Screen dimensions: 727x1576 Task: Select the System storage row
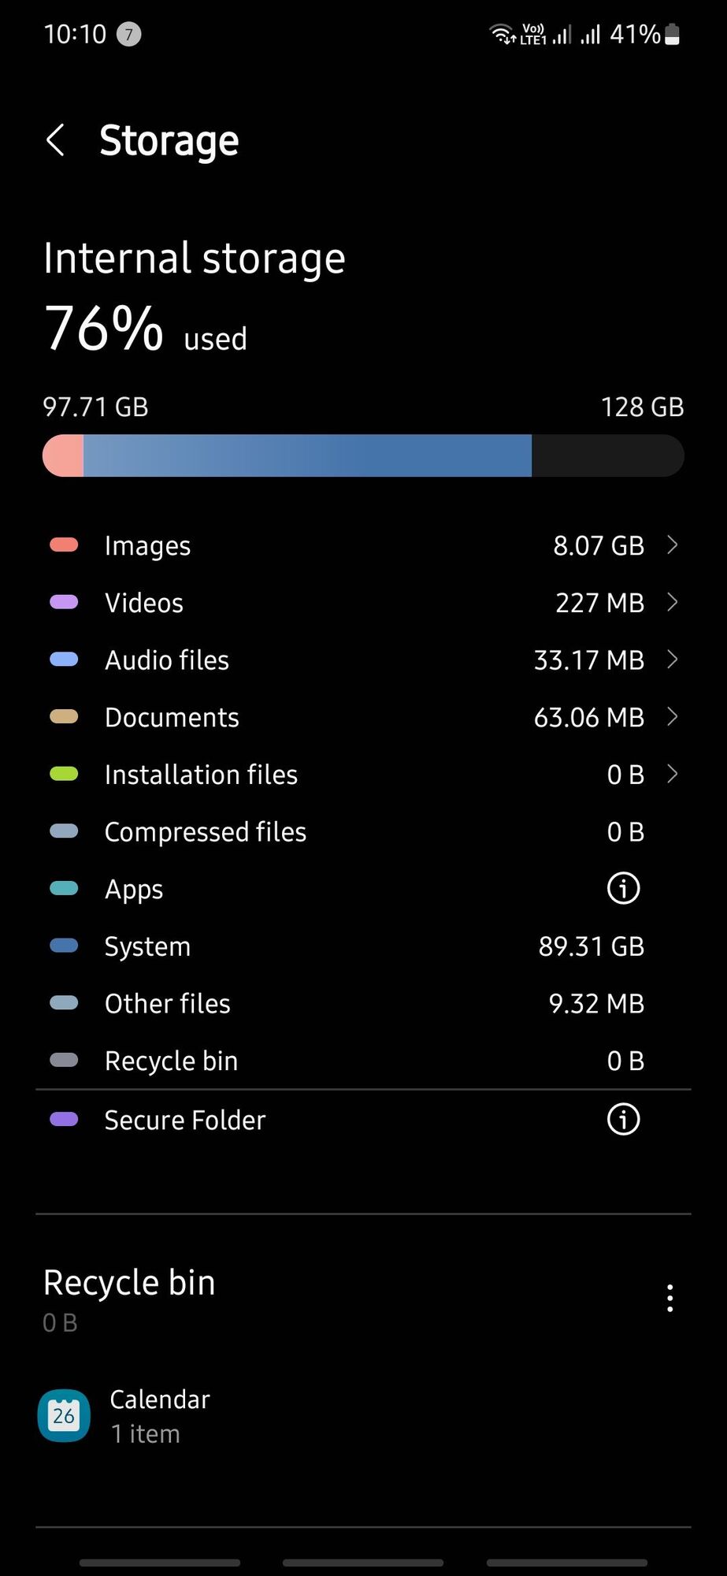pos(363,946)
